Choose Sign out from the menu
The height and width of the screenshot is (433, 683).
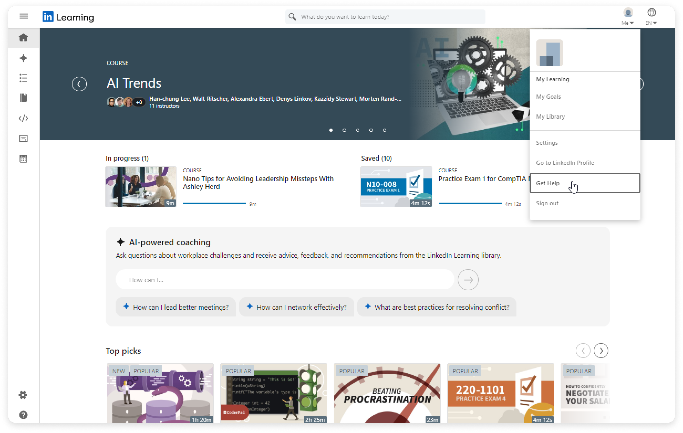click(547, 203)
